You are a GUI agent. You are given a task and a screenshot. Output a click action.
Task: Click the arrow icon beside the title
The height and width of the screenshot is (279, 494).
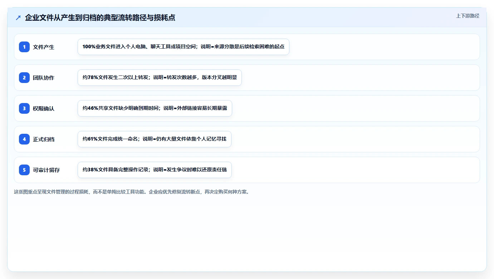[18, 18]
